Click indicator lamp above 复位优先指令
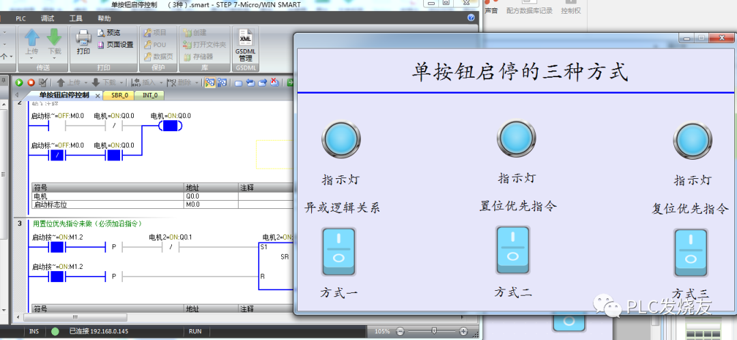 [693, 139]
